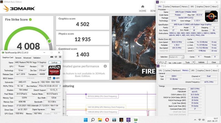Click the Fire Strike preview image
Image resolution: width=221 pixels, height=123 pixels.
[134, 48]
